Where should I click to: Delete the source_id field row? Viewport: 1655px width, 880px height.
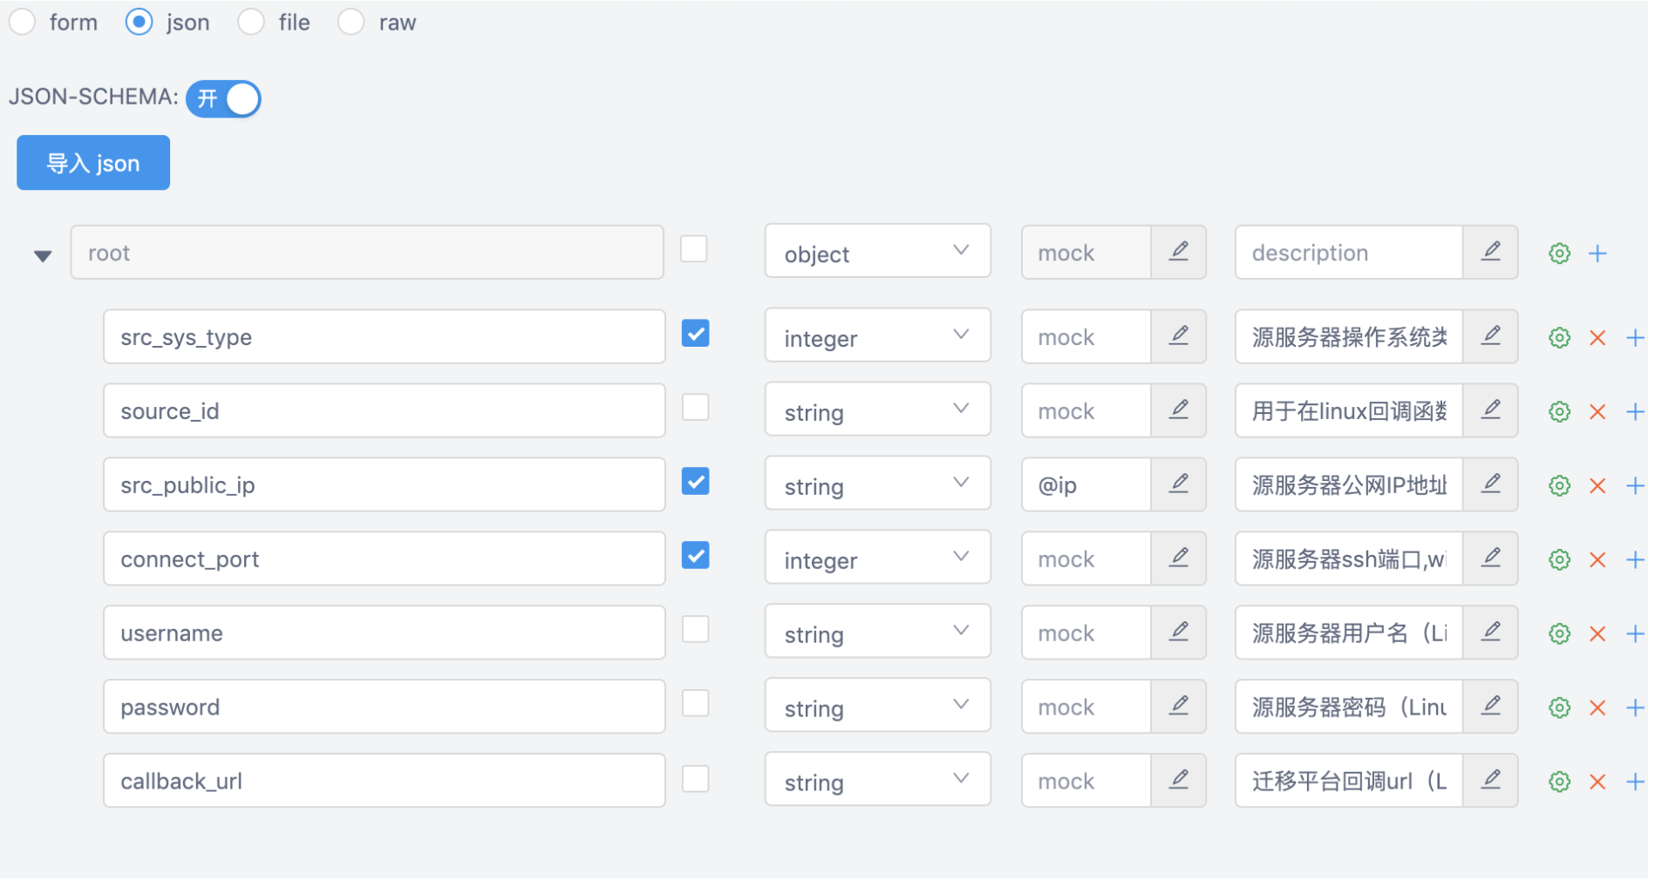(x=1597, y=411)
